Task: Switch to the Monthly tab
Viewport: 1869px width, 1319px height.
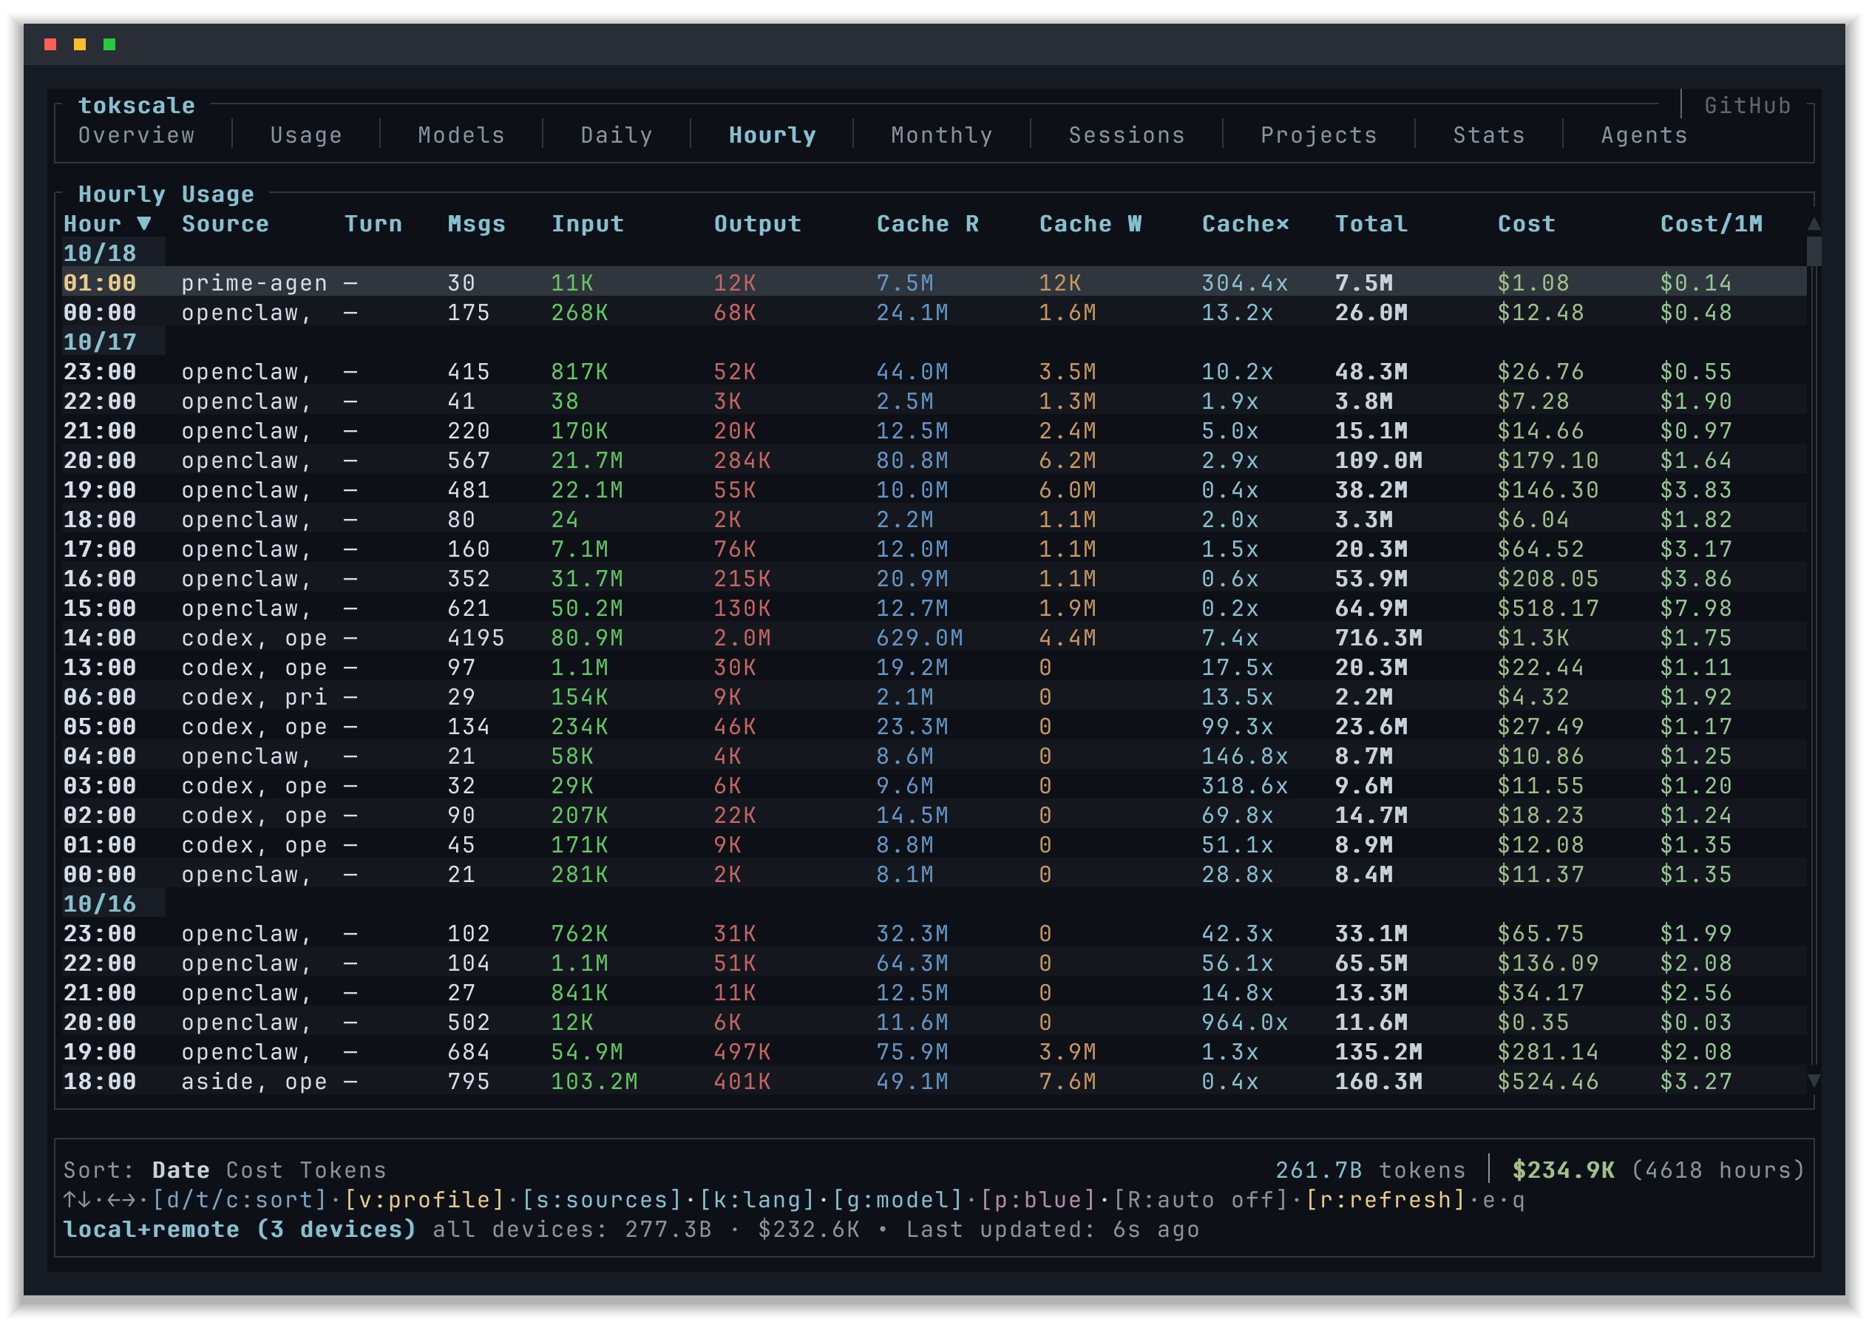Action: coord(942,135)
